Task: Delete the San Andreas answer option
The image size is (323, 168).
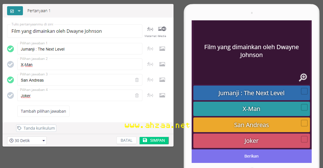Action: click(x=137, y=80)
